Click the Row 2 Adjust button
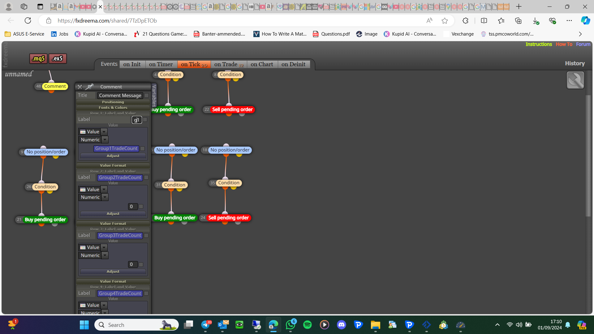Screen dimensions: 594x334 pyautogui.click(x=113, y=214)
